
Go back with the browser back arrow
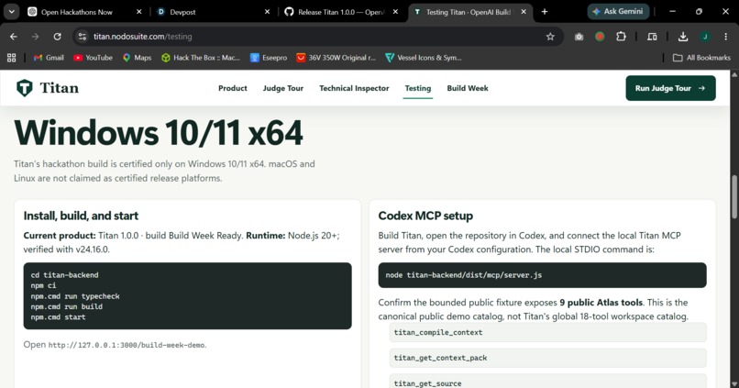pos(13,37)
